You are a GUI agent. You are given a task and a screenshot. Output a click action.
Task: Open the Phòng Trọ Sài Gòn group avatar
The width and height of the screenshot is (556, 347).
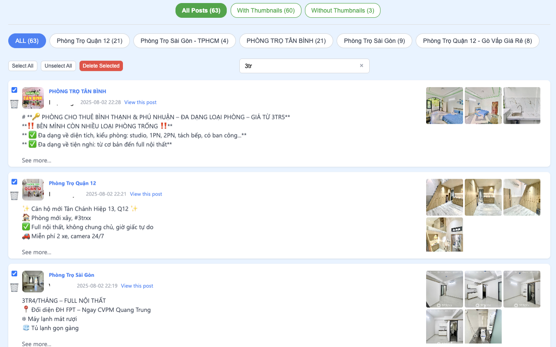tap(33, 282)
